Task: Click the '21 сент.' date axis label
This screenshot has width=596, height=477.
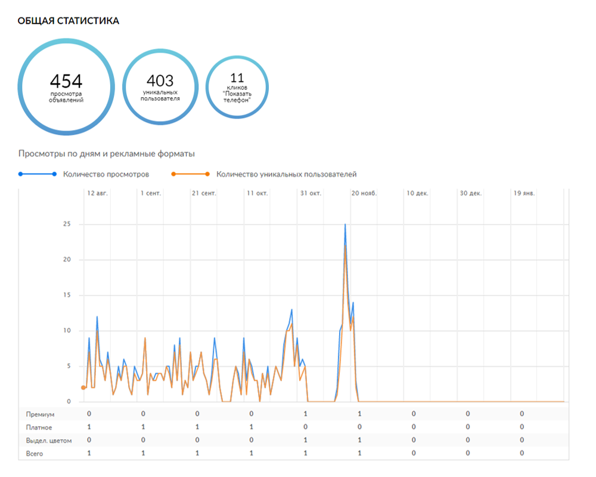Action: [204, 193]
